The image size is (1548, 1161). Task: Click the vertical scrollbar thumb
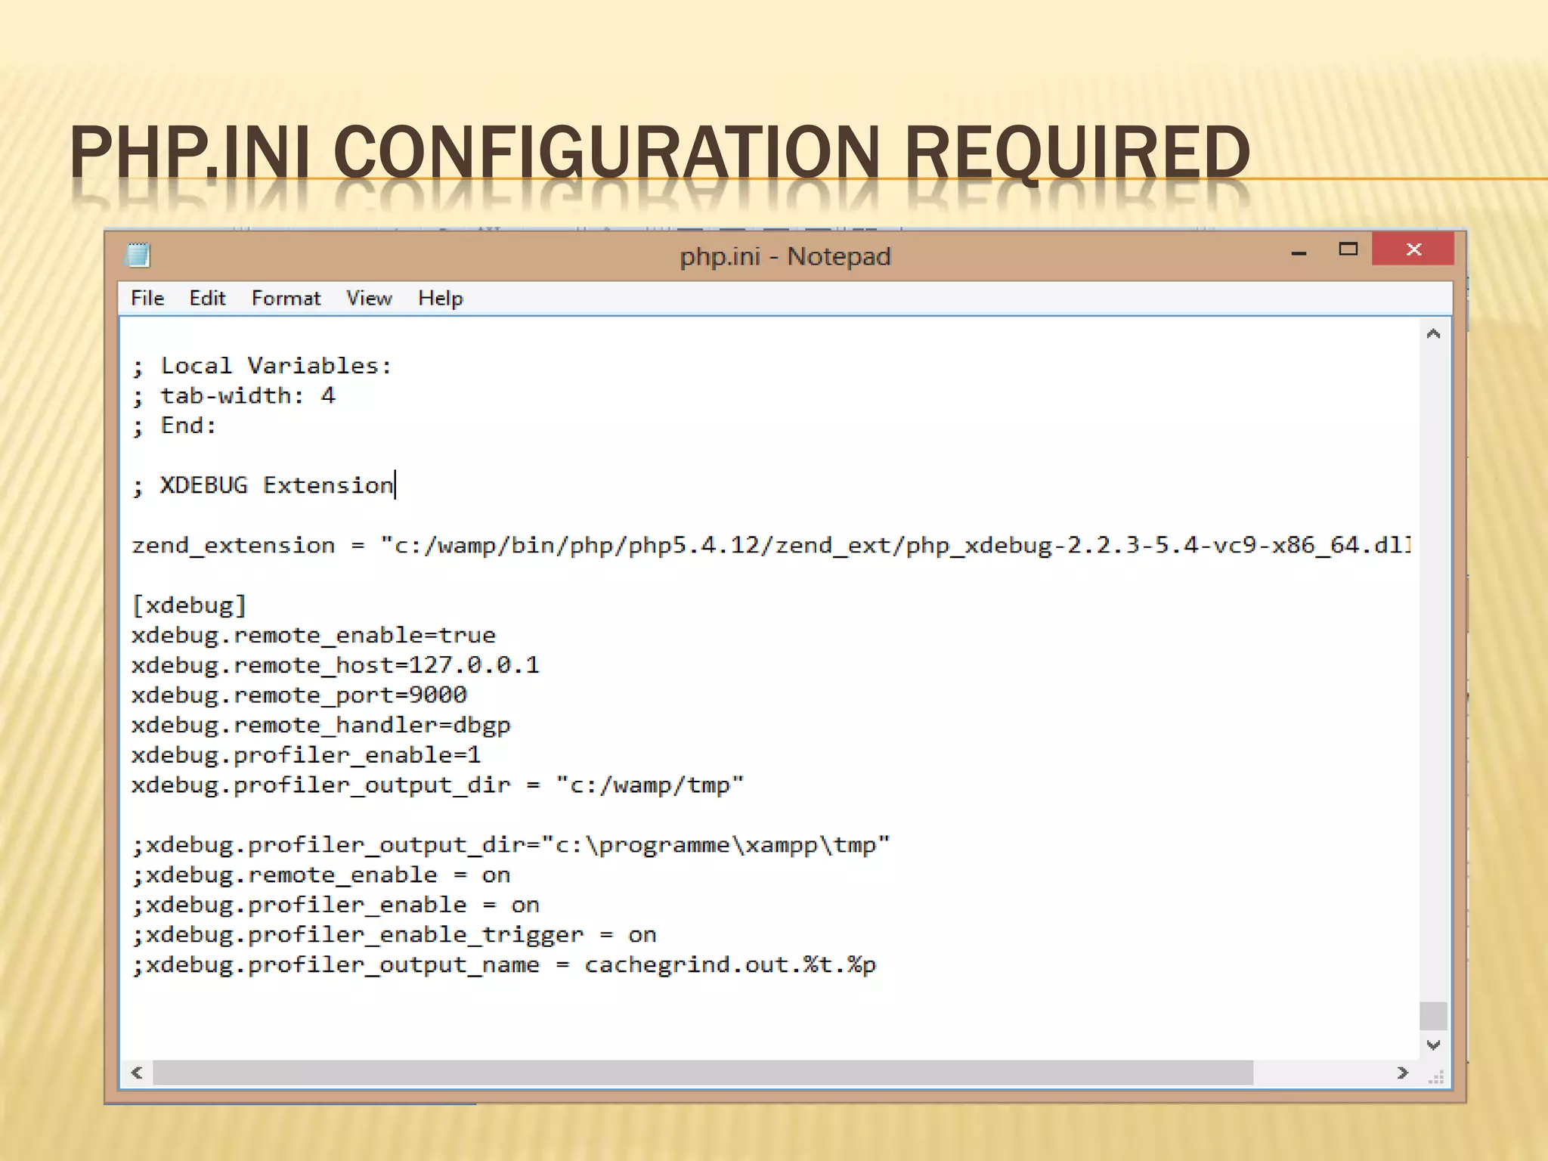pyautogui.click(x=1433, y=1016)
